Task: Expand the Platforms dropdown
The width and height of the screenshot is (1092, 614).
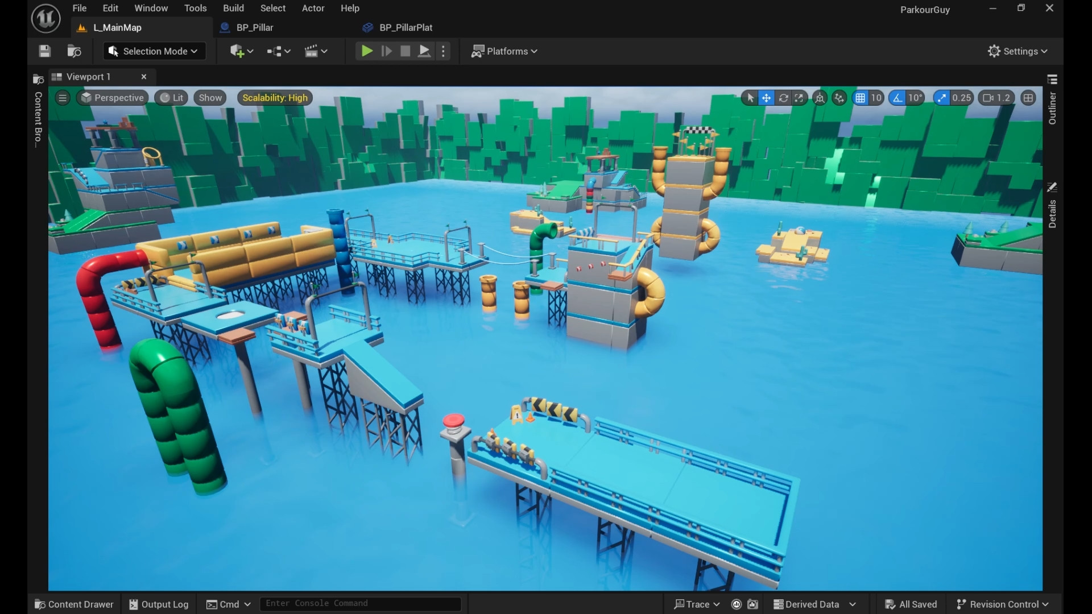Action: pyautogui.click(x=504, y=51)
